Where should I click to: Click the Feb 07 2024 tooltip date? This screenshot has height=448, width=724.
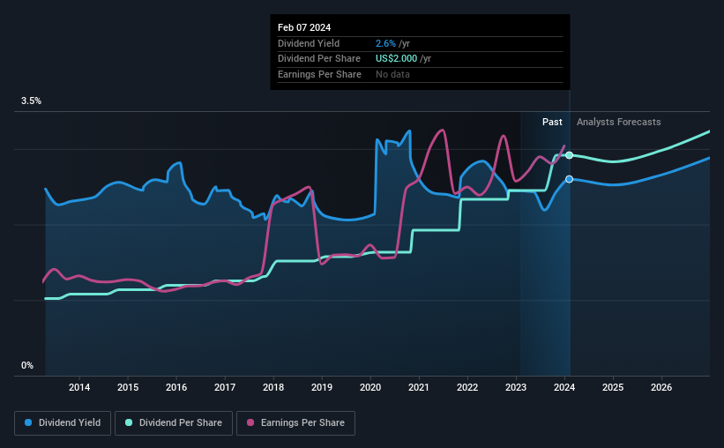304,27
